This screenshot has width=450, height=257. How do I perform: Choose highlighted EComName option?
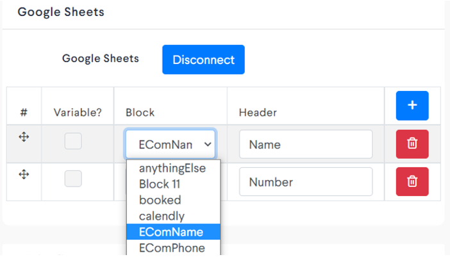coord(173,232)
